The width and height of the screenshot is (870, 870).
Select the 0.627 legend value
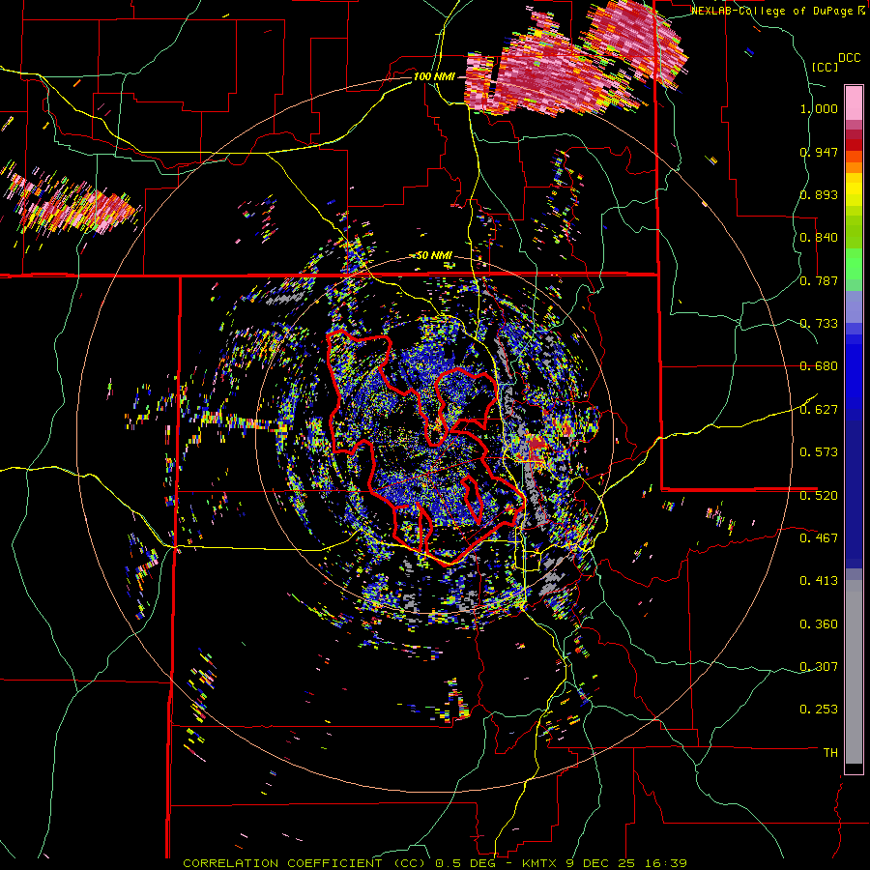(x=819, y=410)
